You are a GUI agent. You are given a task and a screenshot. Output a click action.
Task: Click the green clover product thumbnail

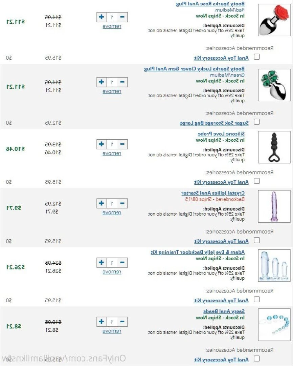point(274,85)
